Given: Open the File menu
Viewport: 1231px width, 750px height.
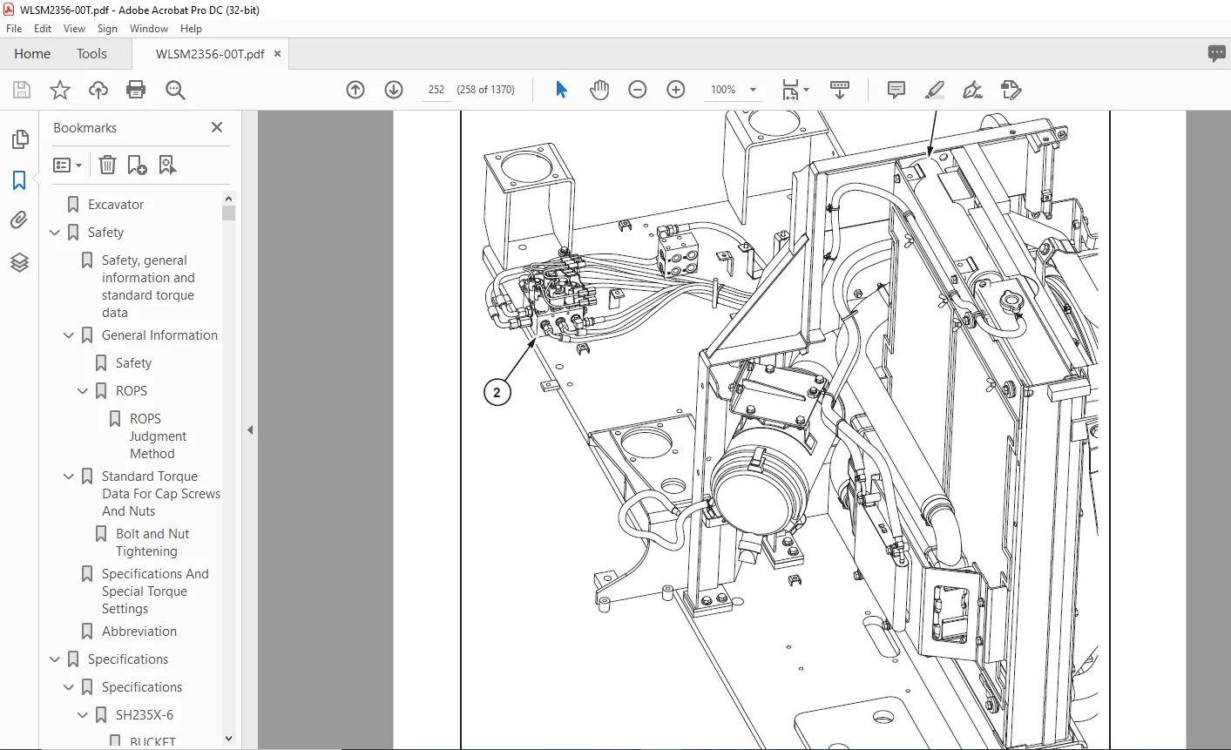Looking at the screenshot, I should (14, 29).
